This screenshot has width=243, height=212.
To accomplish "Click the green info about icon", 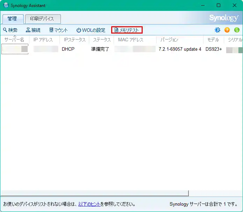I will (x=237, y=30).
